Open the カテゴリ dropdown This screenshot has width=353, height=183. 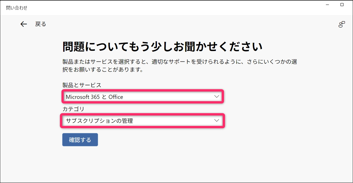142,121
